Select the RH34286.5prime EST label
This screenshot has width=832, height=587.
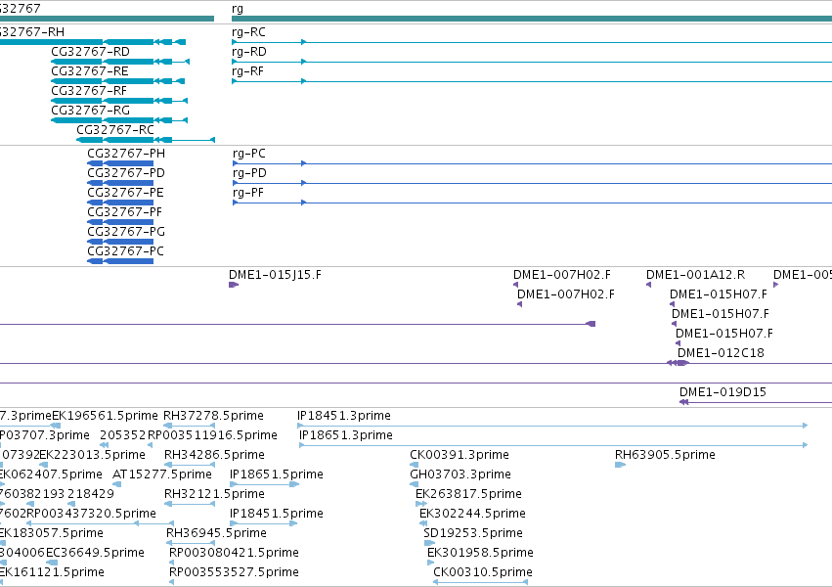tap(214, 455)
